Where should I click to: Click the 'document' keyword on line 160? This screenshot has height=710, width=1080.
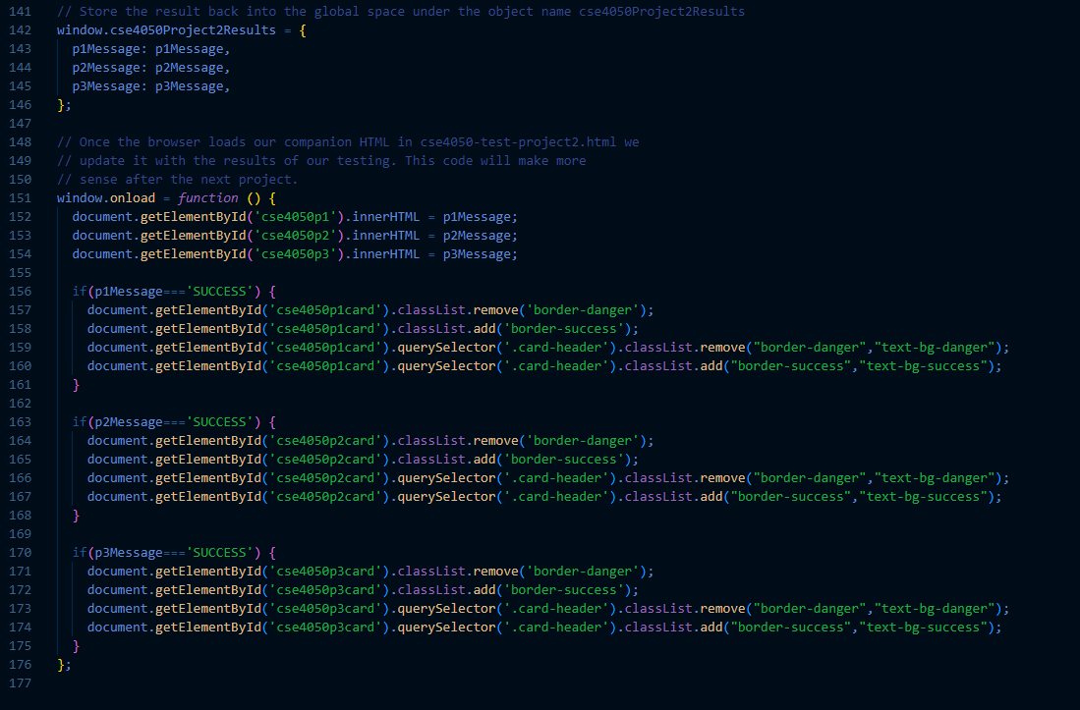[x=117, y=366]
